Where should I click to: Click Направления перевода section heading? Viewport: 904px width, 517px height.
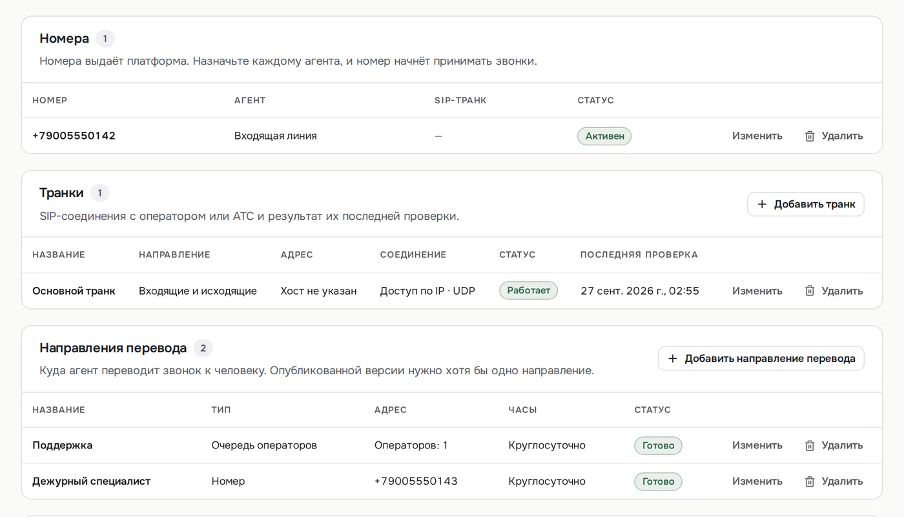(113, 348)
